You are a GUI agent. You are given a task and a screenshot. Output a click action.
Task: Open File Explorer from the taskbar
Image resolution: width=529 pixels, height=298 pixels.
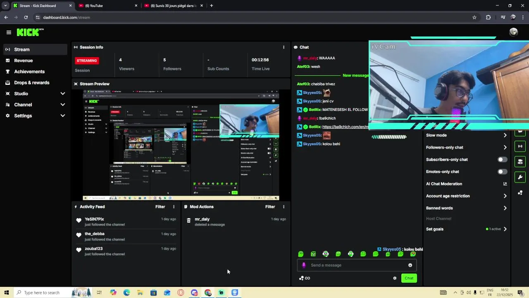click(140, 293)
